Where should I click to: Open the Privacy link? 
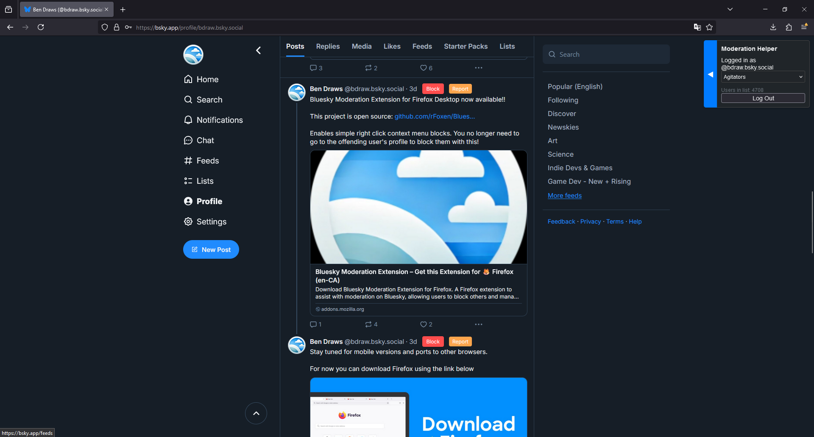[x=591, y=221]
